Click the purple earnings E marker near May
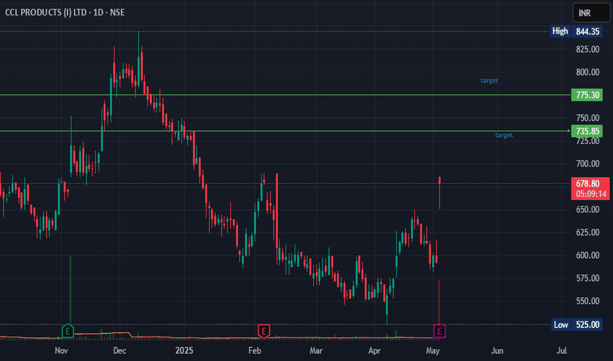The width and height of the screenshot is (613, 361). 439,331
